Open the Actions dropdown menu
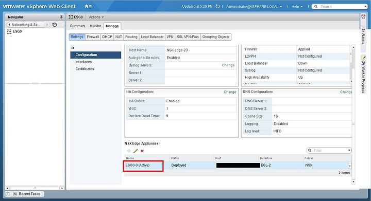 tap(96, 17)
